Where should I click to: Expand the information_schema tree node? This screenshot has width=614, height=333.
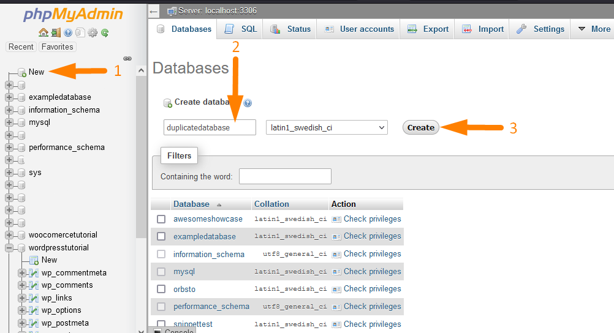pyautogui.click(x=9, y=110)
